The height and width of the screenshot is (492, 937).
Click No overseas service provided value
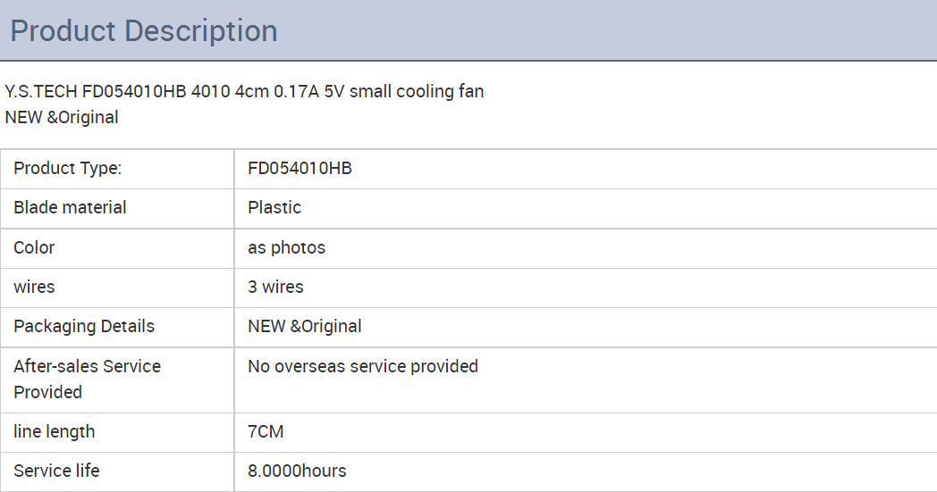[x=363, y=366]
